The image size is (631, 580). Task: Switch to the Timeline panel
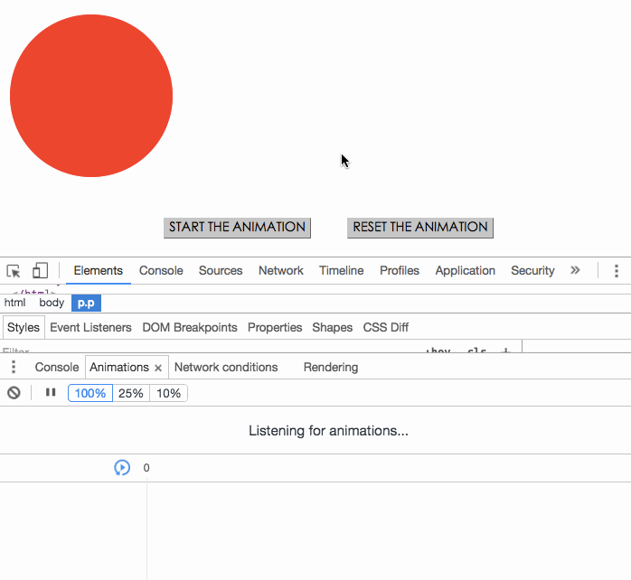[341, 271]
